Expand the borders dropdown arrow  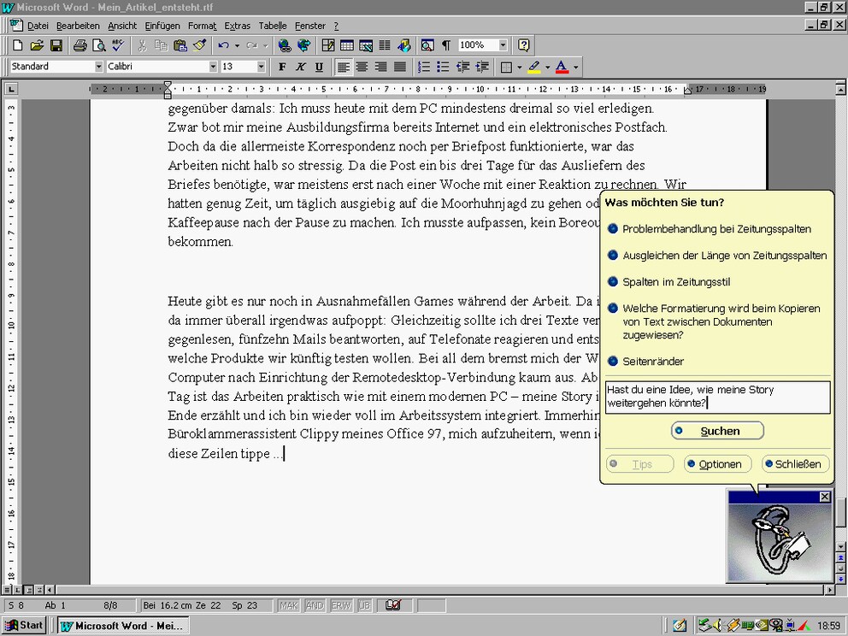[x=520, y=67]
